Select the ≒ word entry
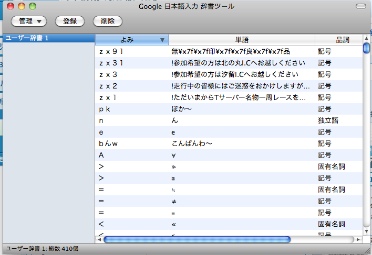 click(229, 190)
